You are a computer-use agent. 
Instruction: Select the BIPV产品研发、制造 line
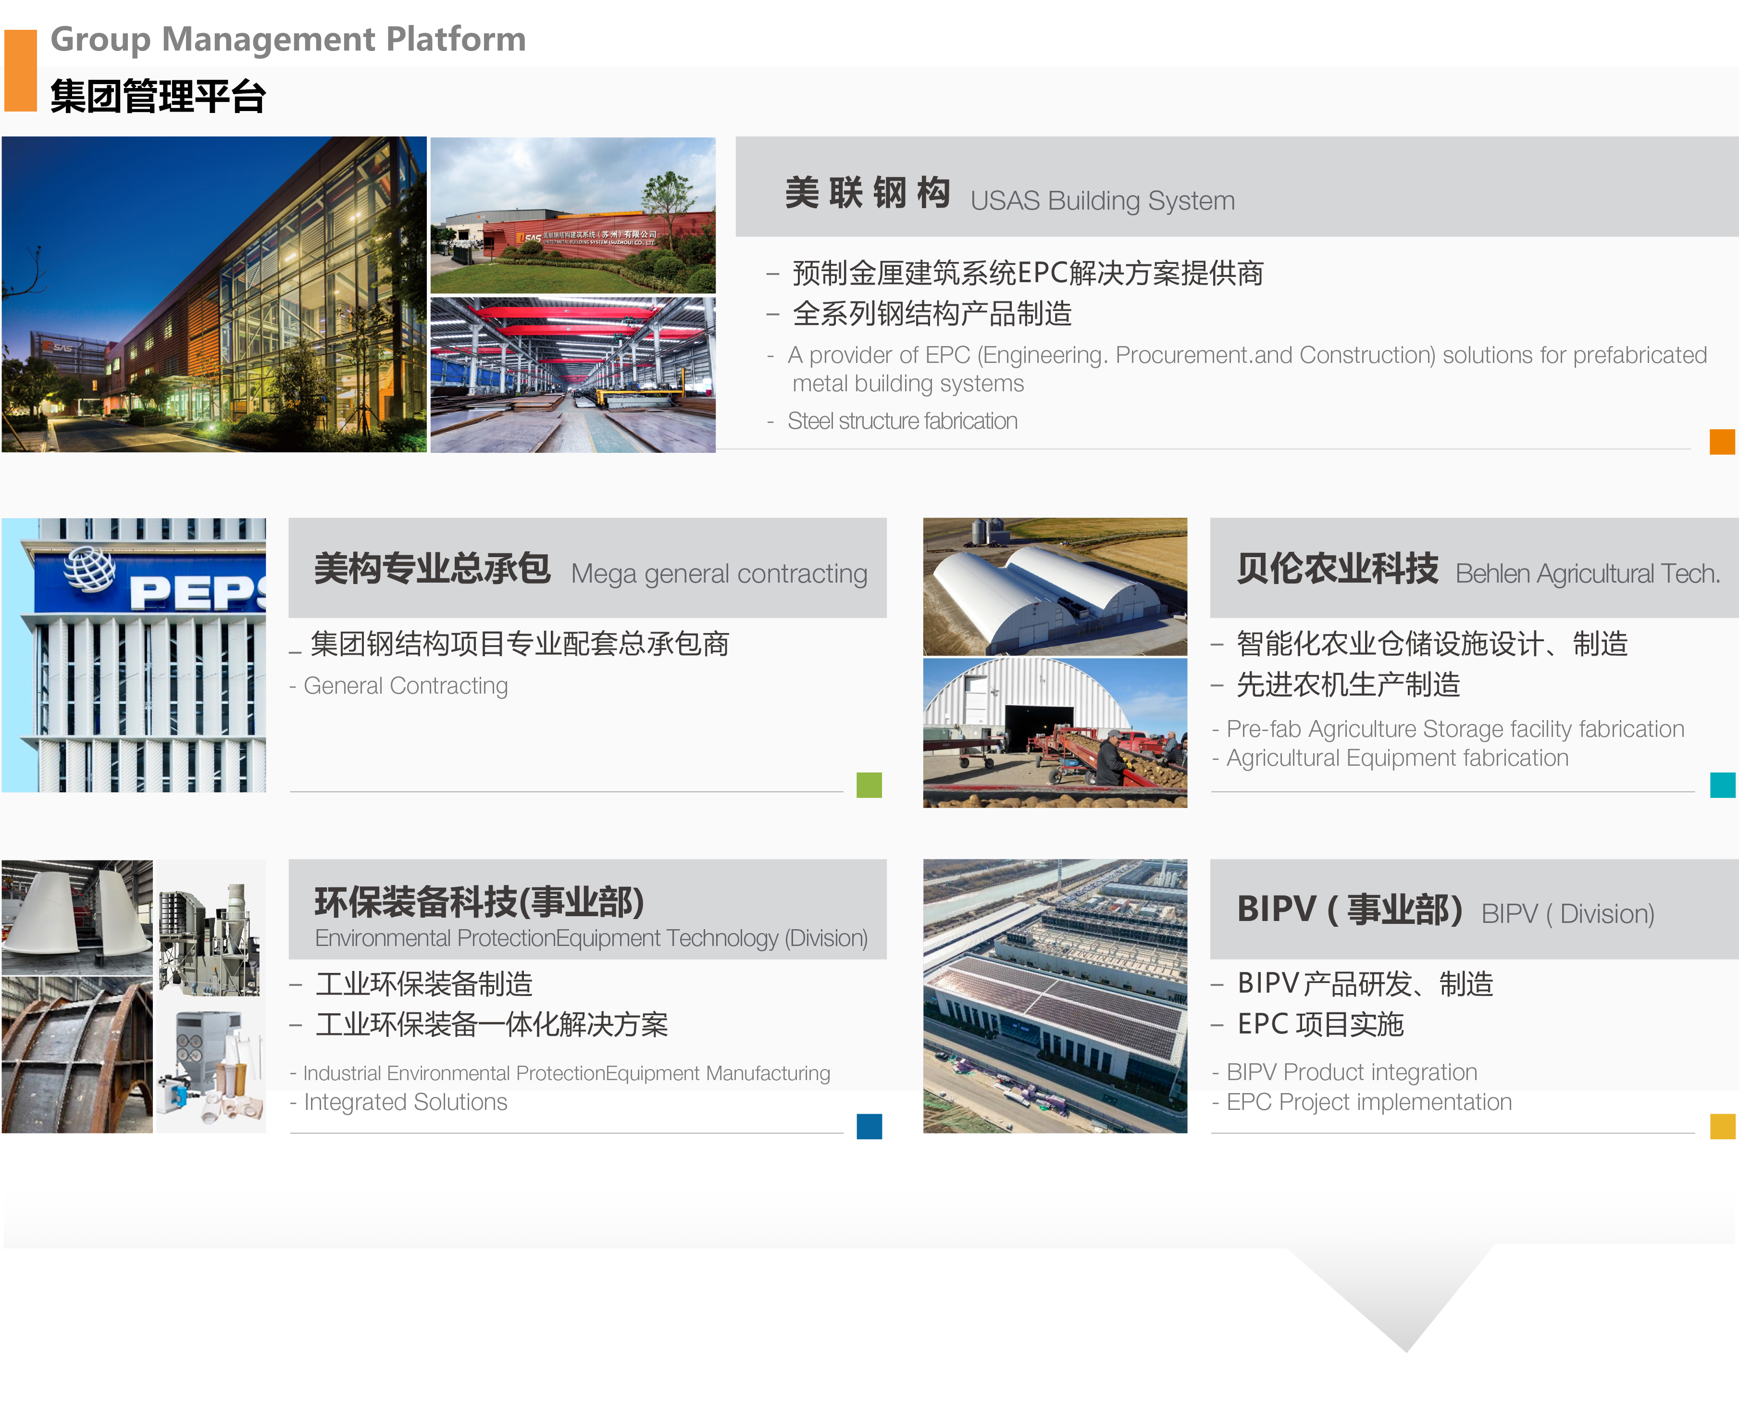(x=1366, y=984)
